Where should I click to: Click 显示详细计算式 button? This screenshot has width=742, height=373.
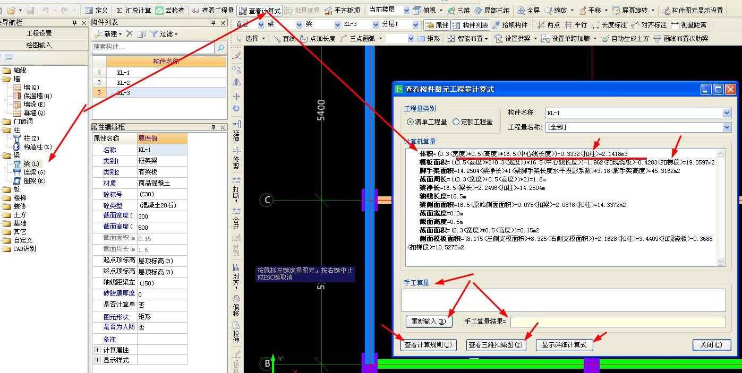(564, 345)
